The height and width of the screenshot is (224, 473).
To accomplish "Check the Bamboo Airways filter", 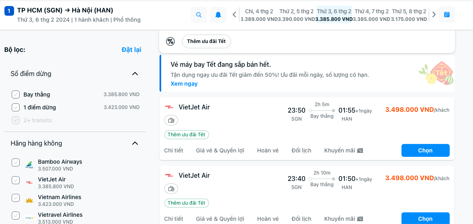I will tap(16, 162).
